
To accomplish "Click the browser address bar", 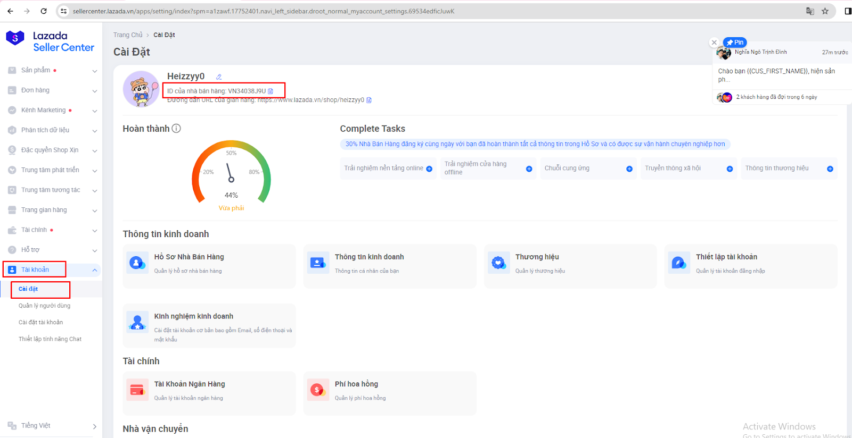I will (437, 11).
